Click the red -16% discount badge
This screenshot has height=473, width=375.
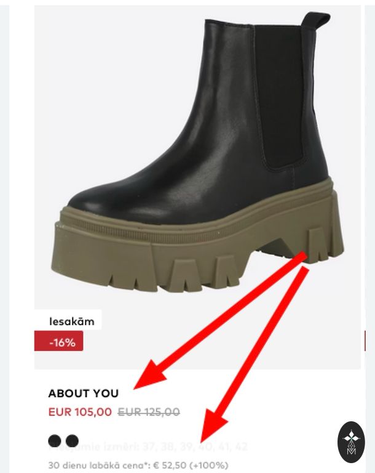coord(59,341)
